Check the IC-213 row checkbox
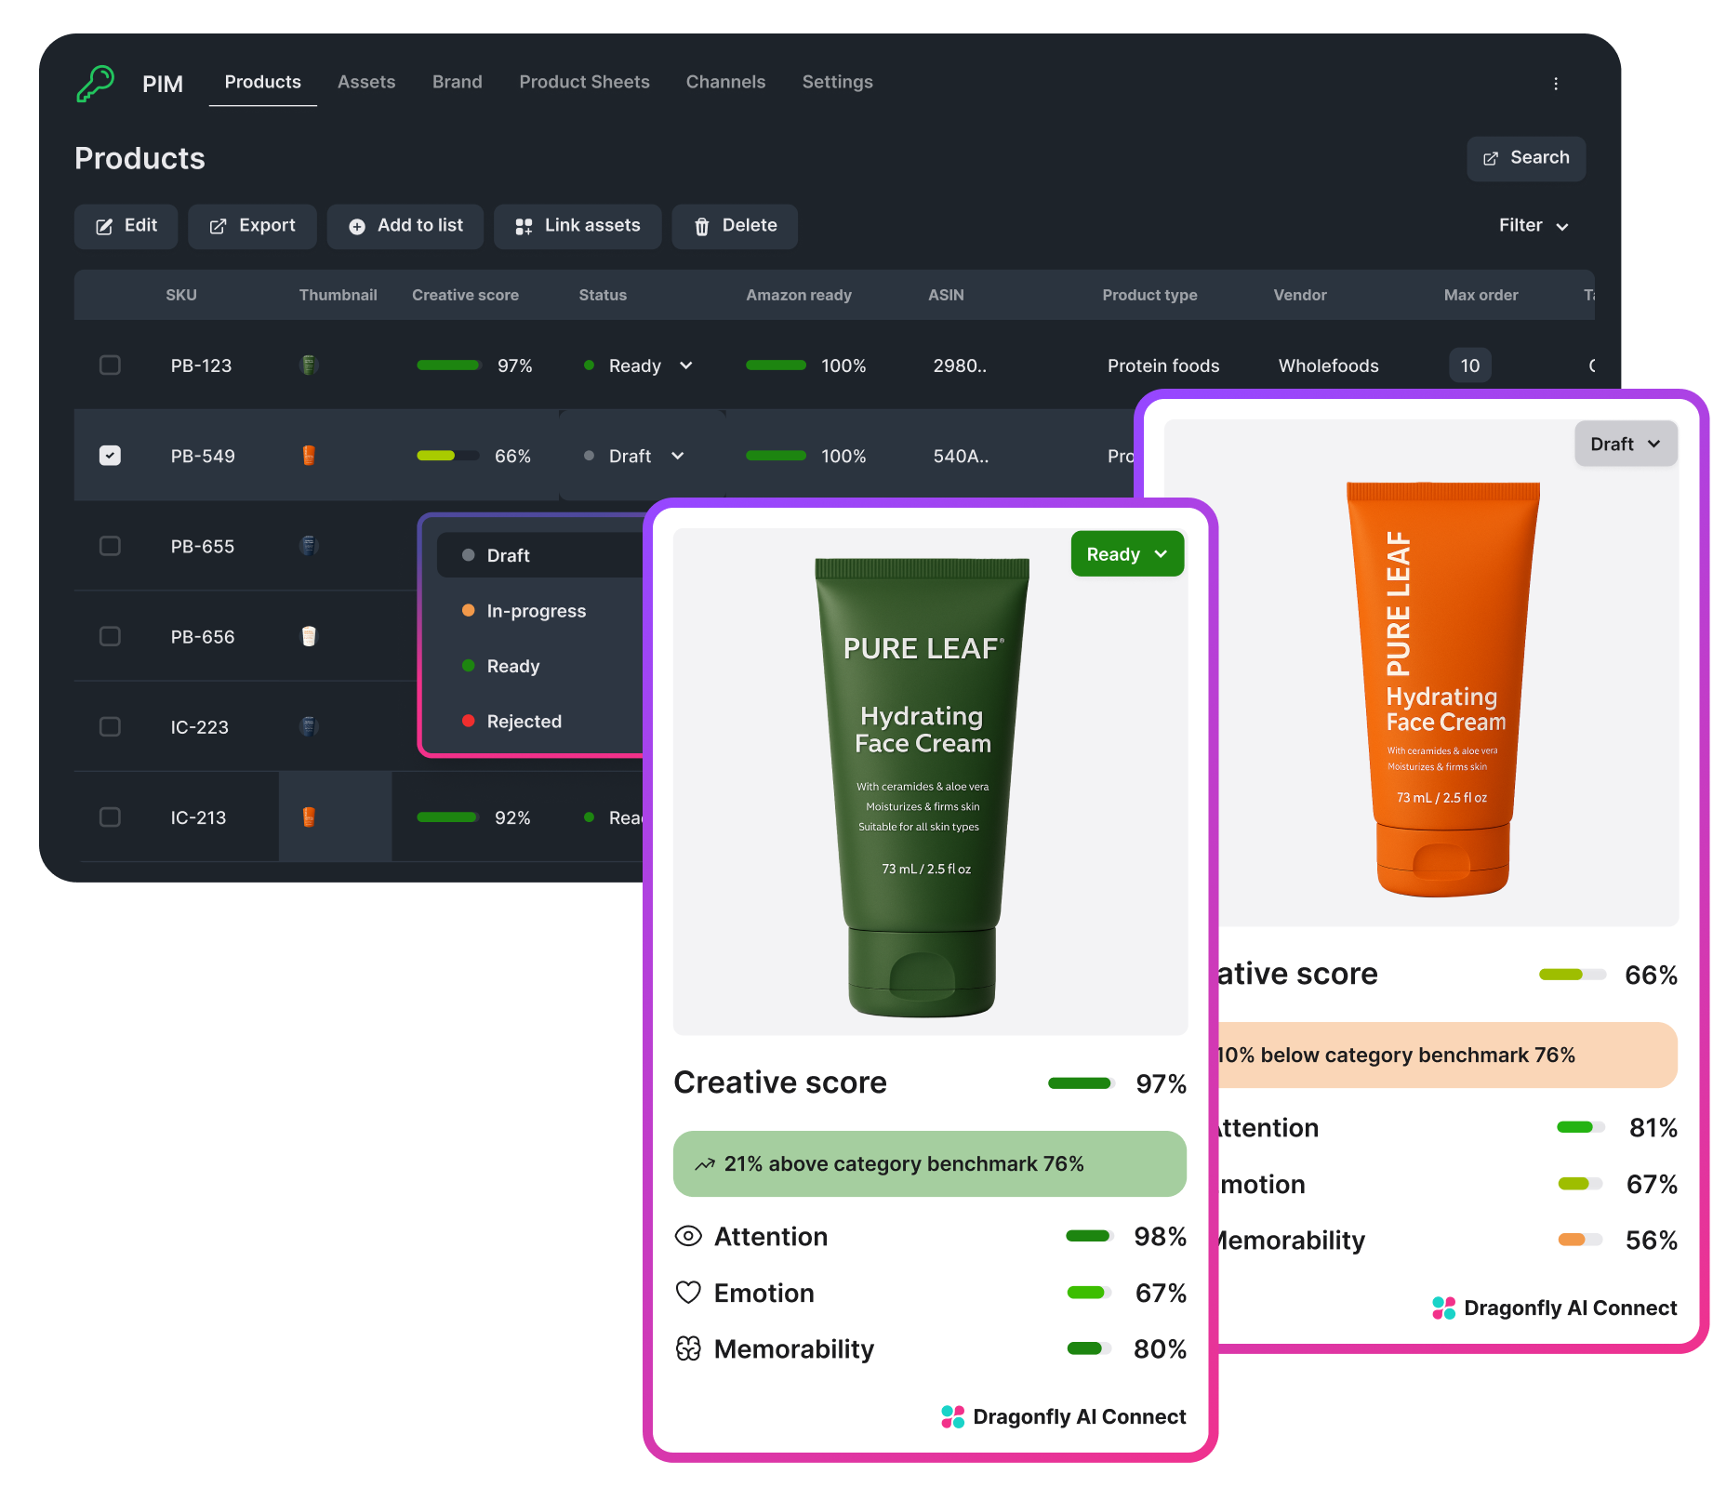The image size is (1713, 1487). tap(110, 817)
